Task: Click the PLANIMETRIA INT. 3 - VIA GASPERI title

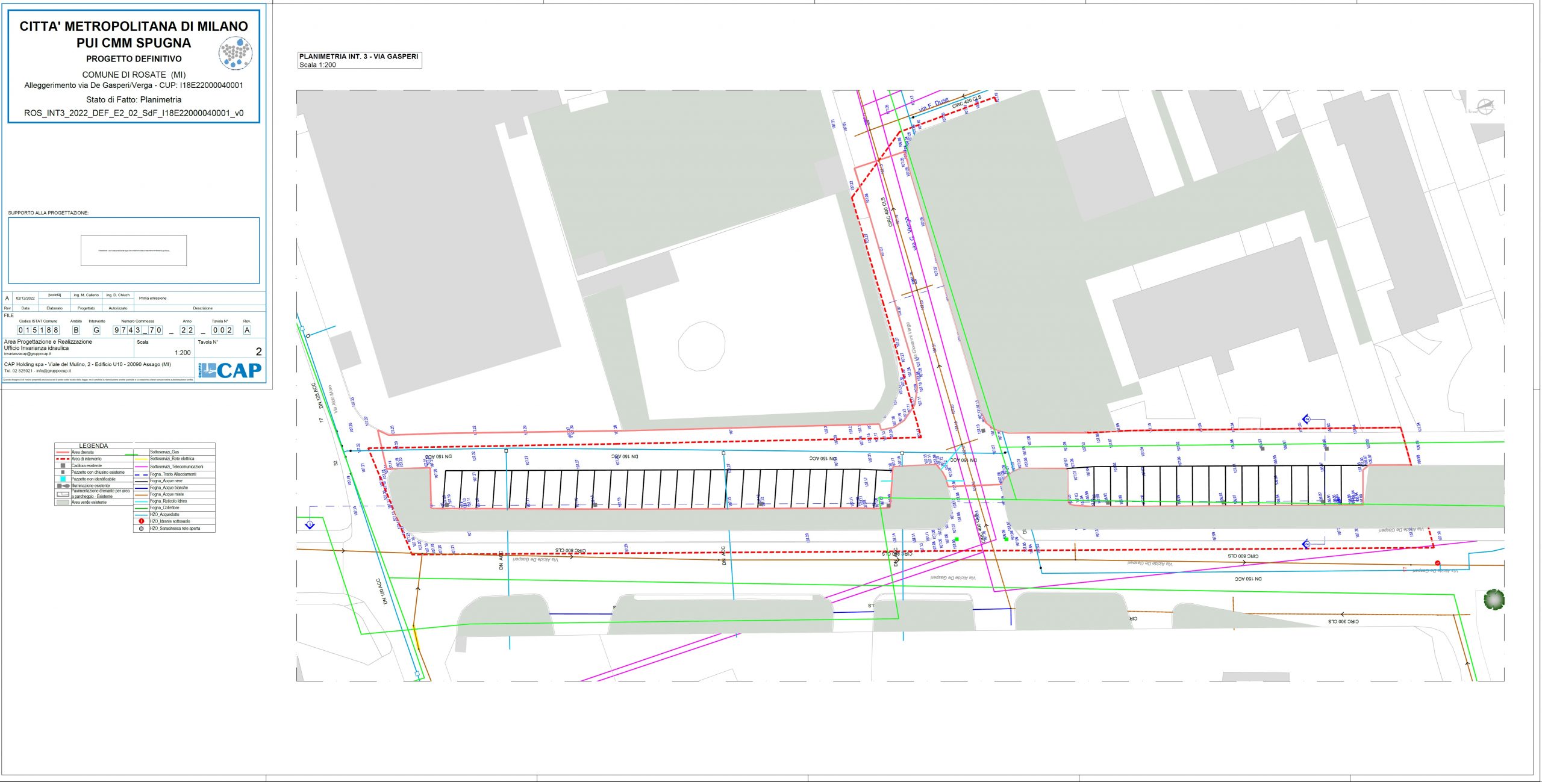Action: [358, 57]
